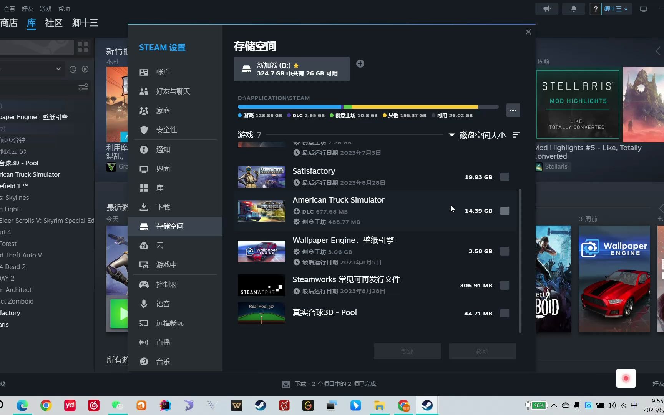Click the 云 cloud icon in sidebar
664x415 pixels.
144,246
